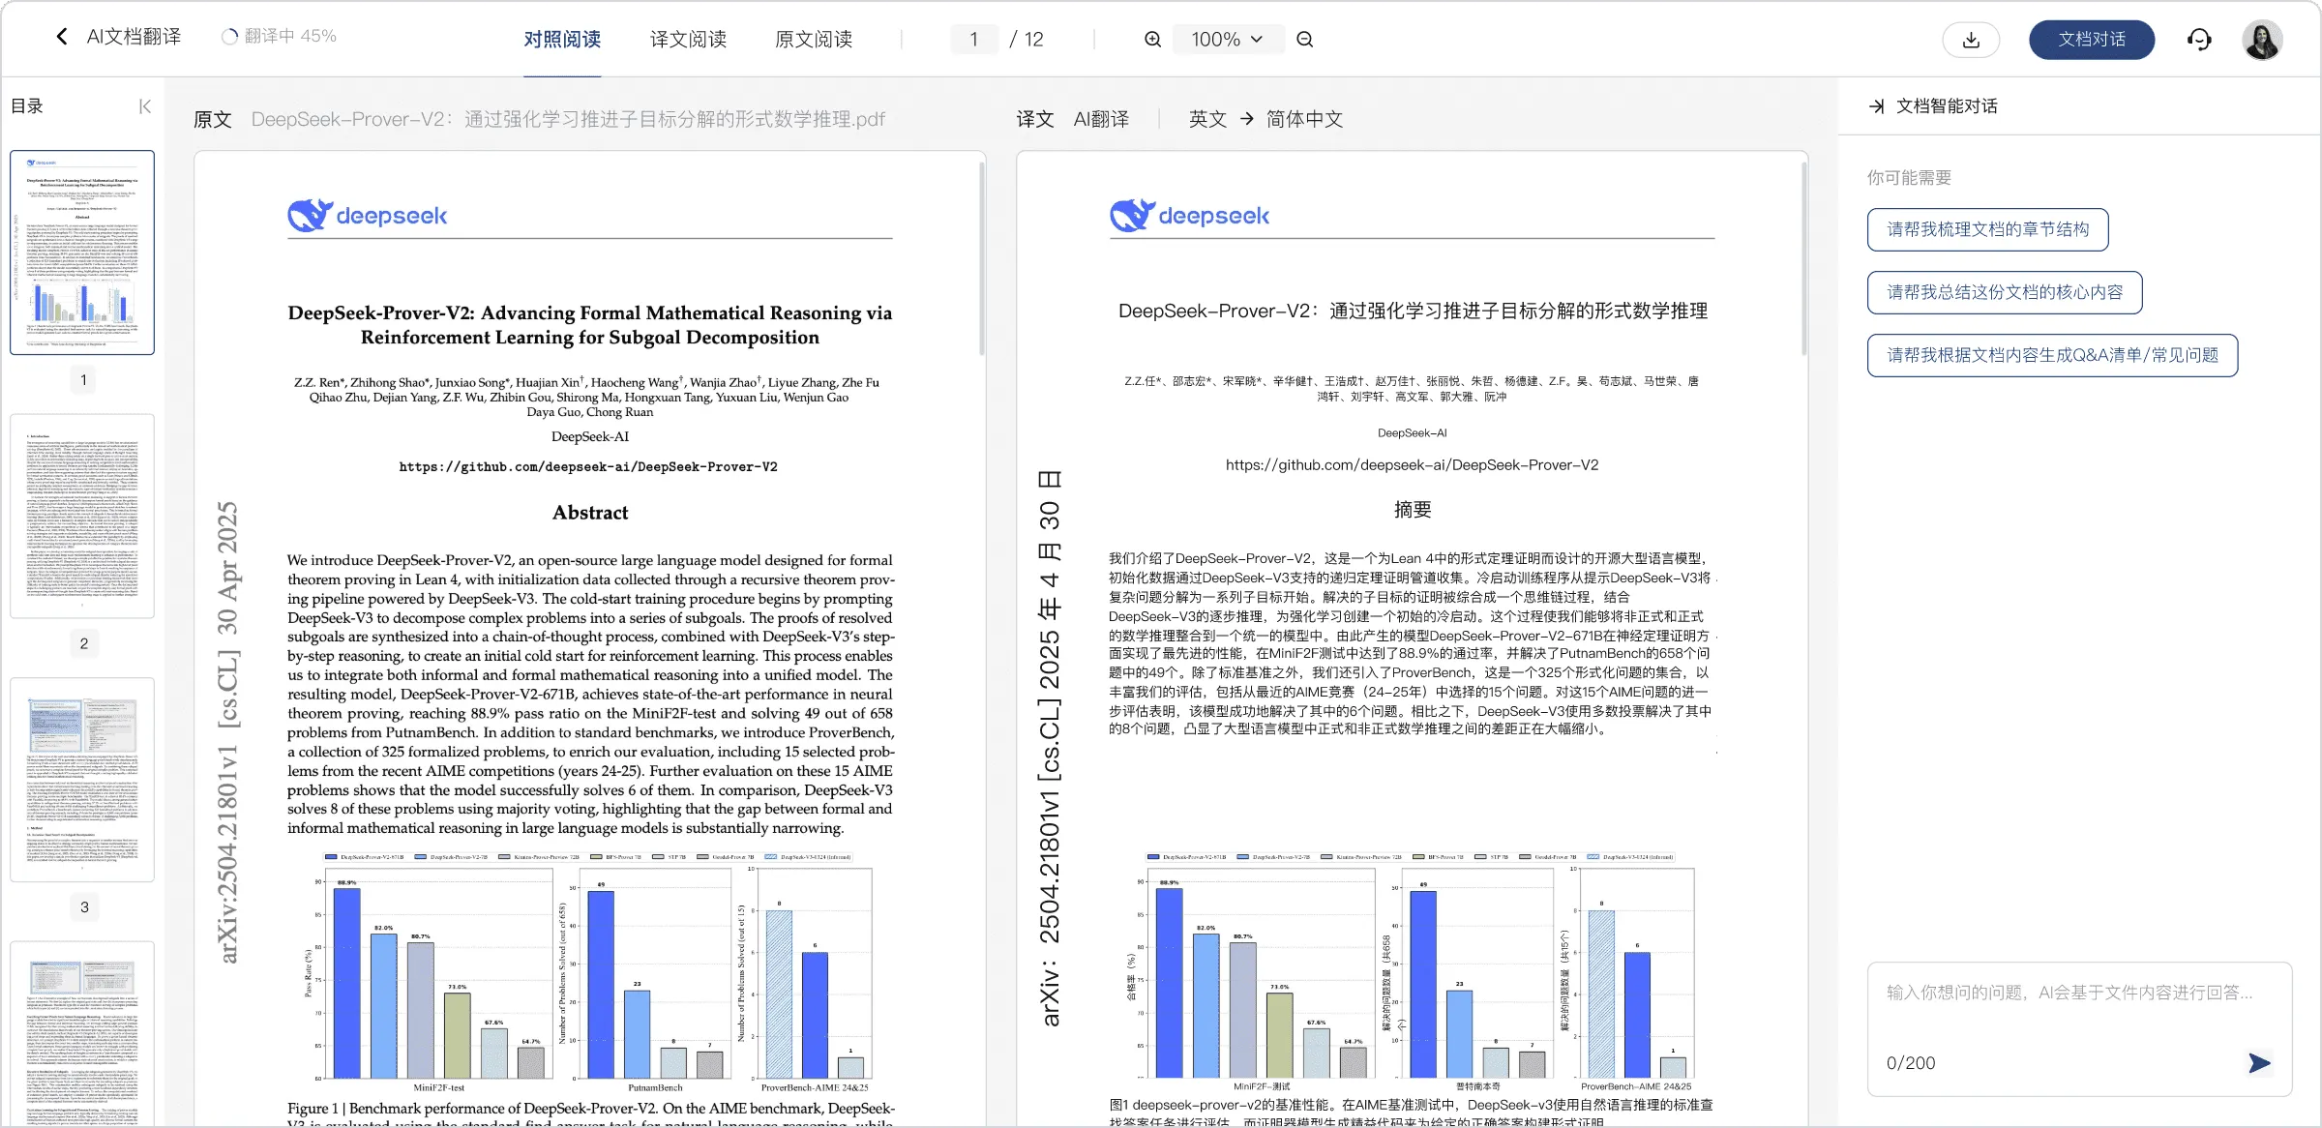
Task: Click the 文档智能对话 panel title
Action: click(1947, 106)
